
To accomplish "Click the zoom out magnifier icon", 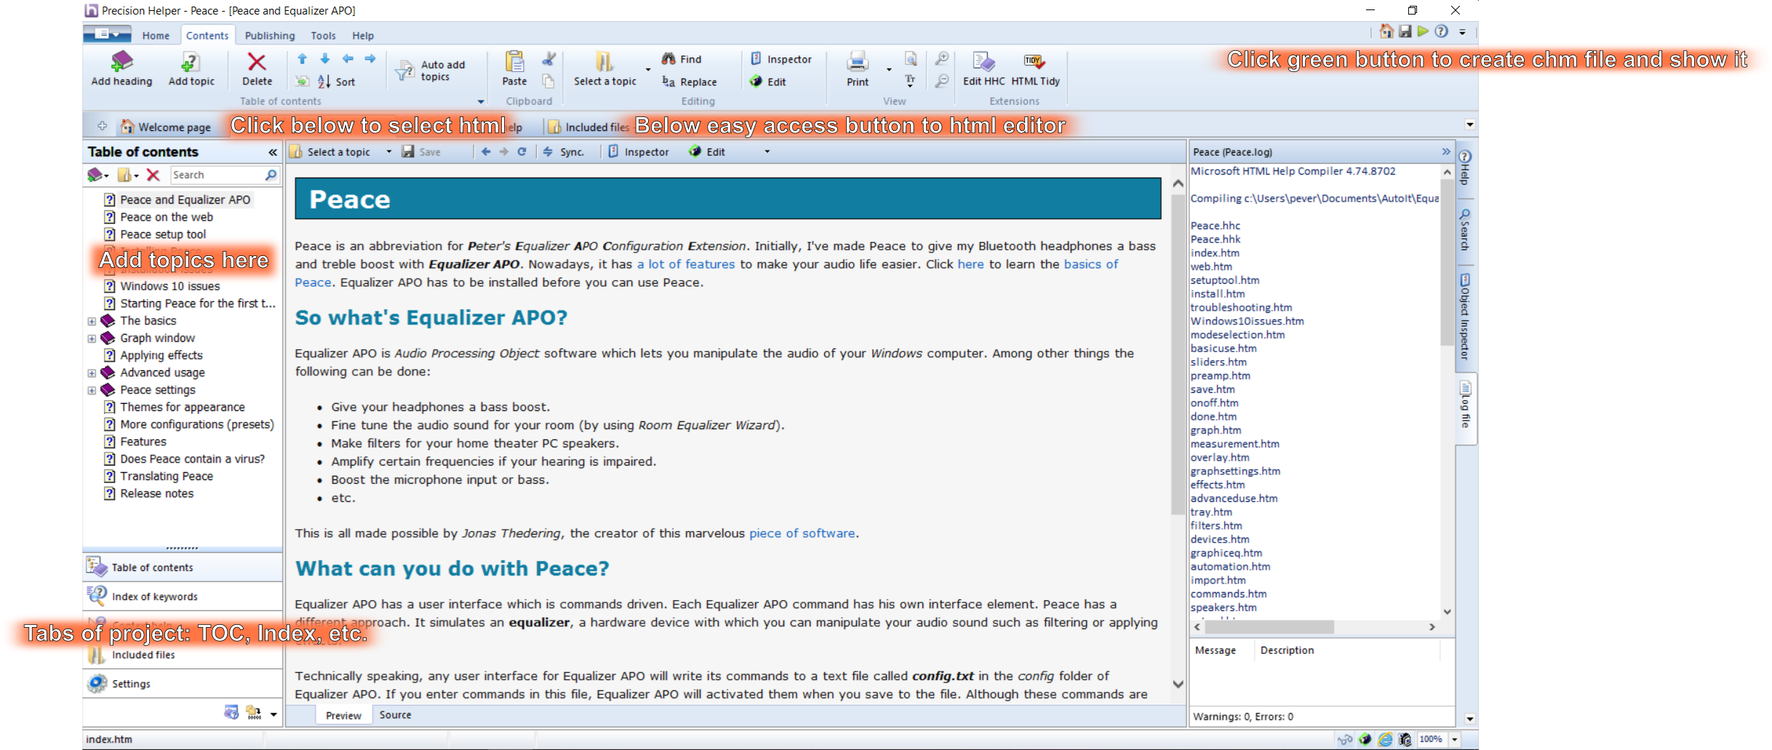I will (942, 81).
